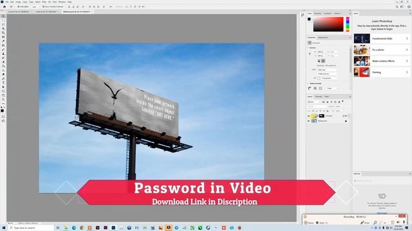This screenshot has height=231, width=412.
Task: Open the Bits/Channel dropdown
Action: coord(328,74)
